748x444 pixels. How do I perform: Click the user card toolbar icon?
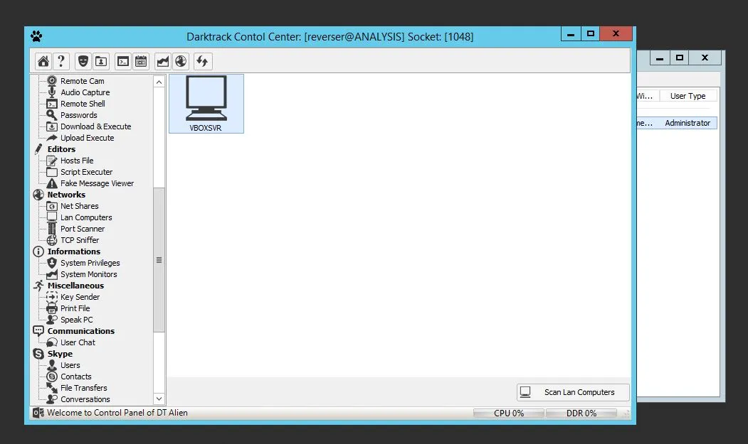pos(100,62)
